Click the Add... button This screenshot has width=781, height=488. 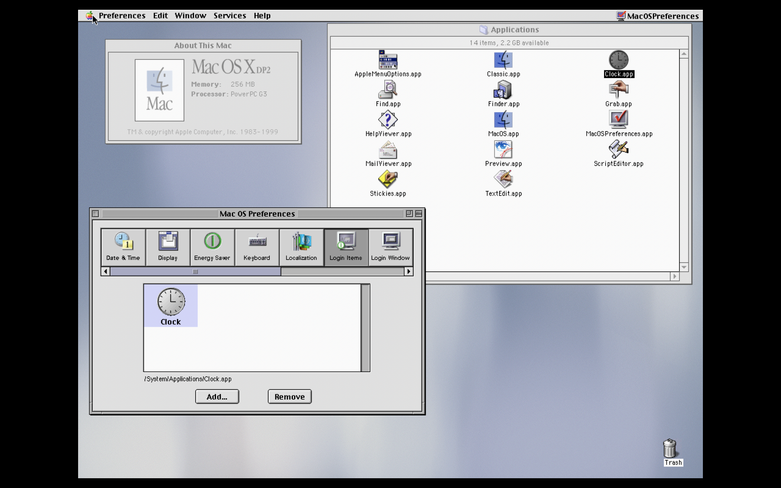(217, 397)
